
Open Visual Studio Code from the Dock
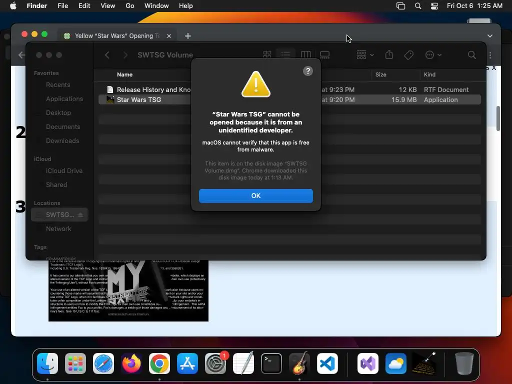[x=327, y=363]
